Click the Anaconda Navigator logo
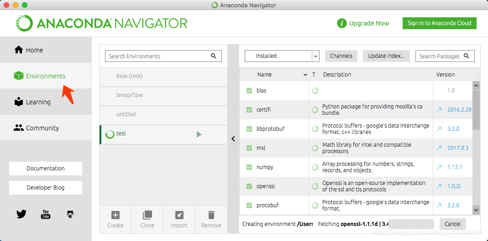 (102, 23)
